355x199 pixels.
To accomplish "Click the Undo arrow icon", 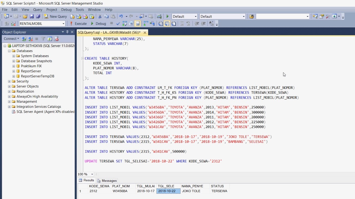I will pos(121,17).
